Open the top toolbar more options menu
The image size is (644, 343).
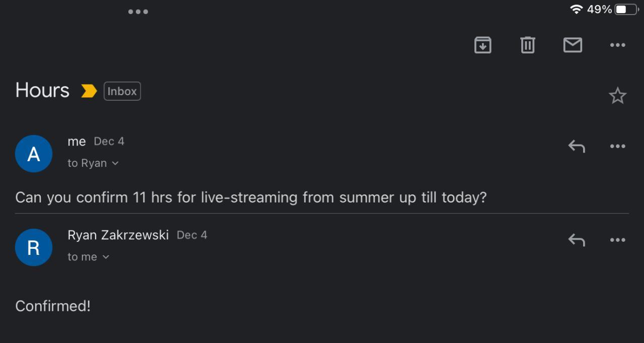[x=617, y=45]
